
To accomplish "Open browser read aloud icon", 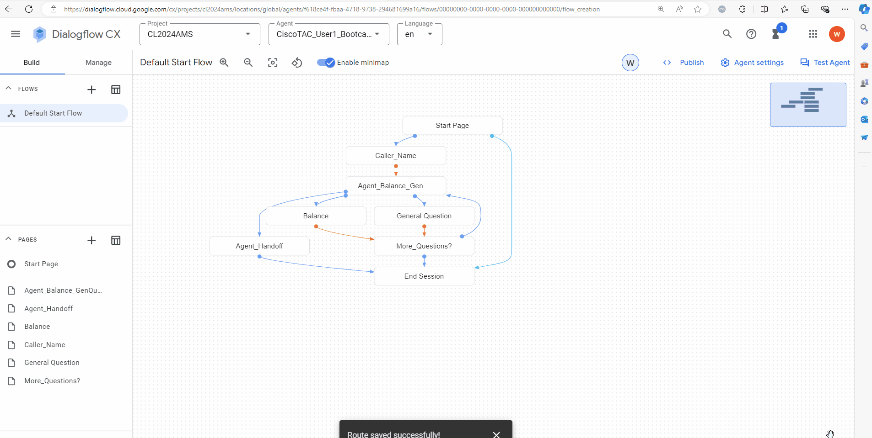I will click(679, 9).
